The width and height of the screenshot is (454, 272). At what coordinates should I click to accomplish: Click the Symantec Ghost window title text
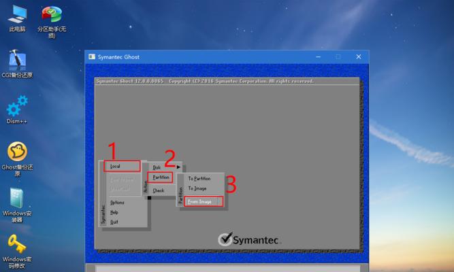click(118, 57)
